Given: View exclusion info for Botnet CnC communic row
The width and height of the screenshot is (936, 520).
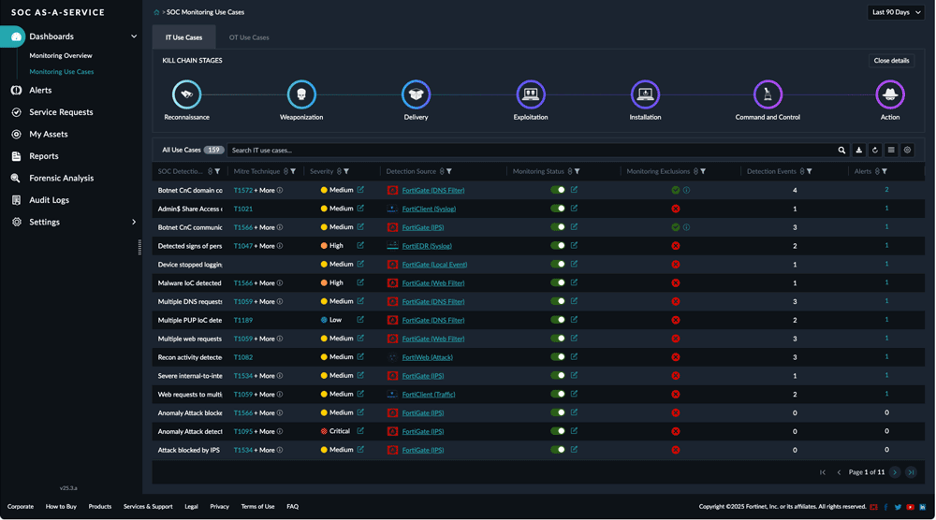Looking at the screenshot, I should coord(686,227).
